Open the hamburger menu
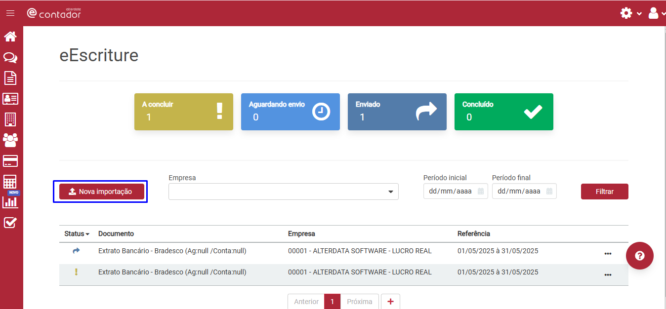 10,13
